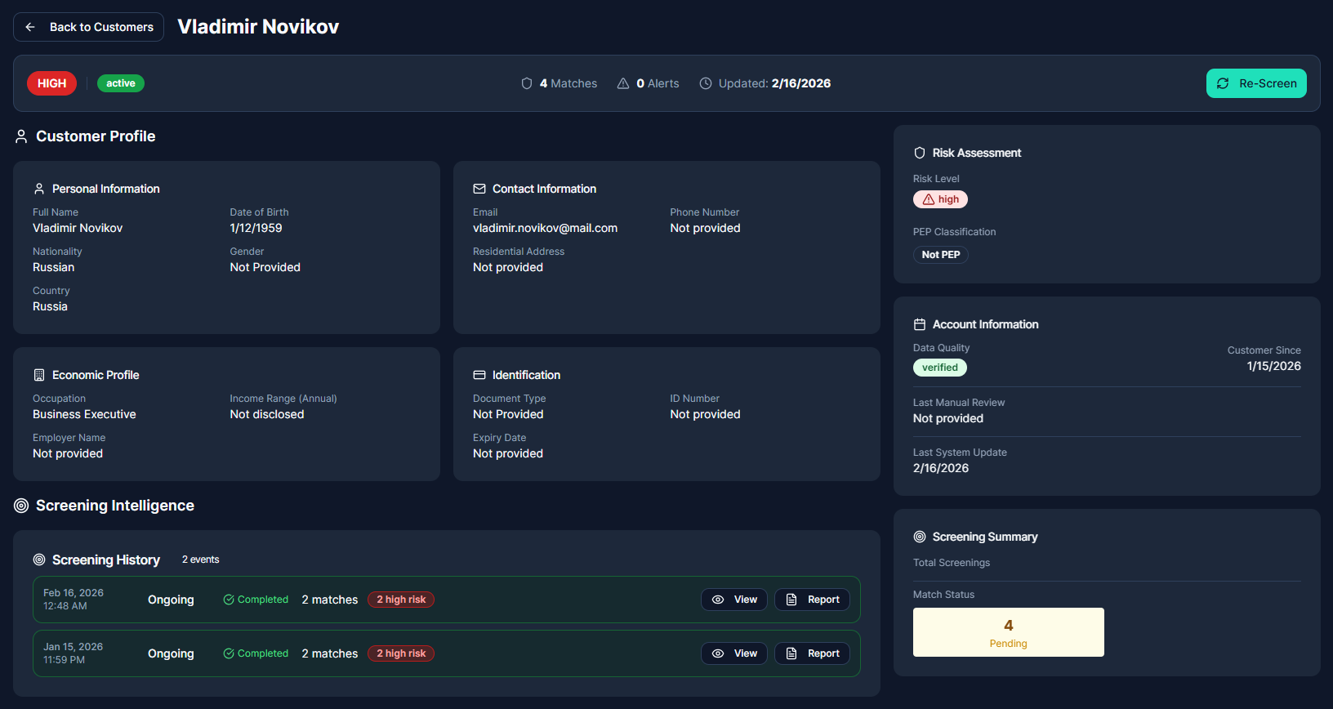Click the Total Screenings label
The image size is (1333, 709).
(952, 563)
